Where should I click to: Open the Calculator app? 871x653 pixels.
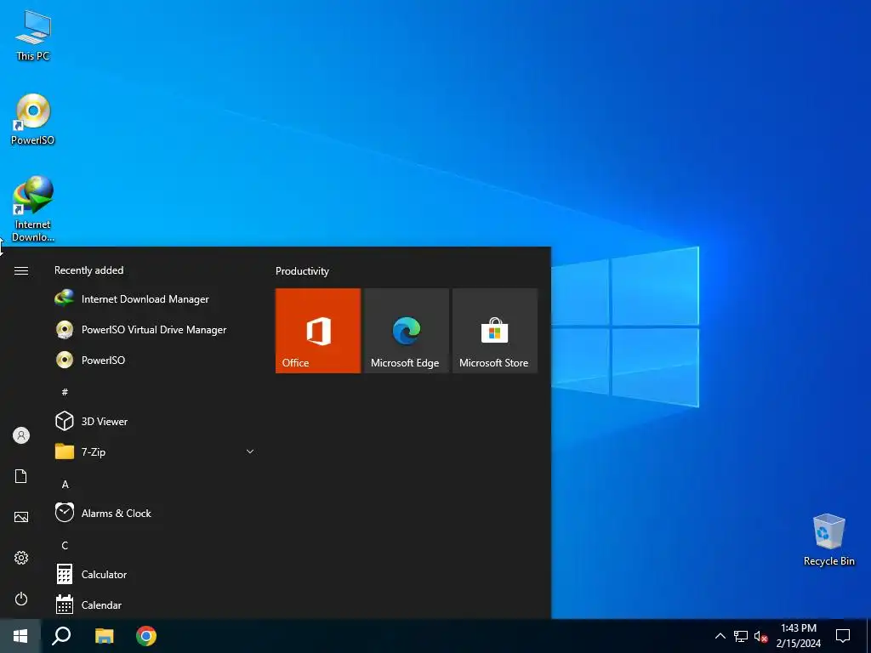tap(155, 574)
